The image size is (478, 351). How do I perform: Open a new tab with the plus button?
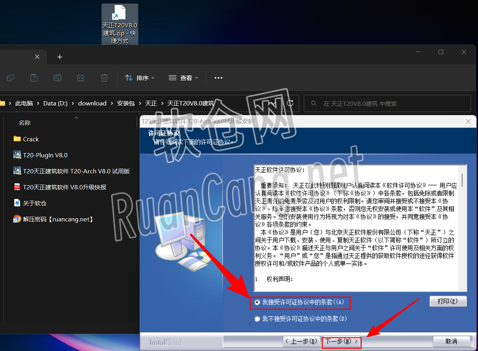pyautogui.click(x=59, y=57)
